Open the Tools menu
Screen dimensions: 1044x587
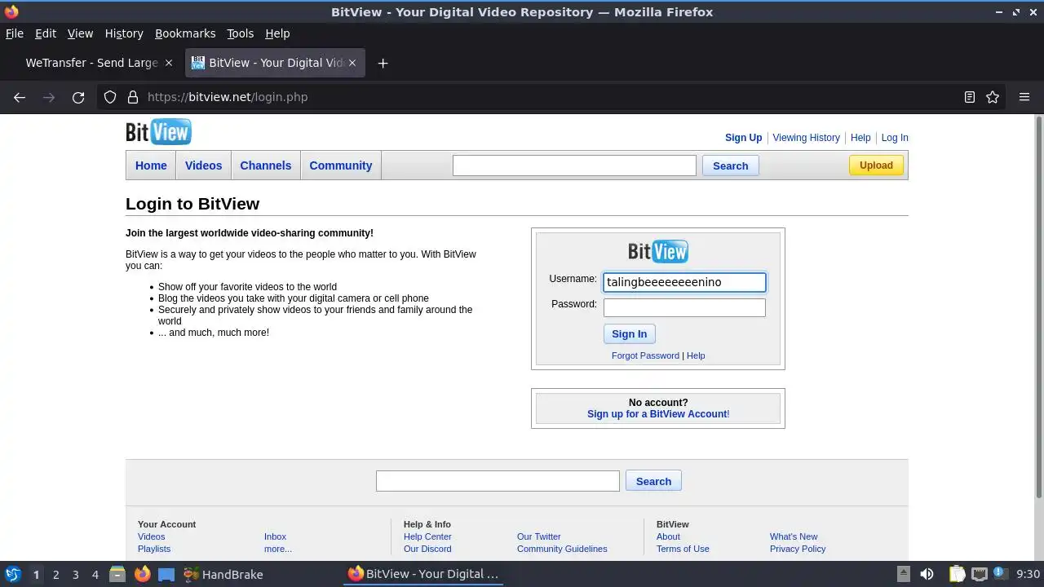(x=240, y=33)
